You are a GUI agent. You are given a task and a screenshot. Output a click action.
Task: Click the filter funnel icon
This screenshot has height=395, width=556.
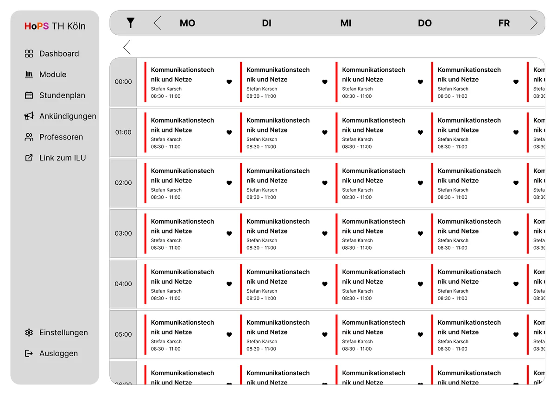point(131,23)
